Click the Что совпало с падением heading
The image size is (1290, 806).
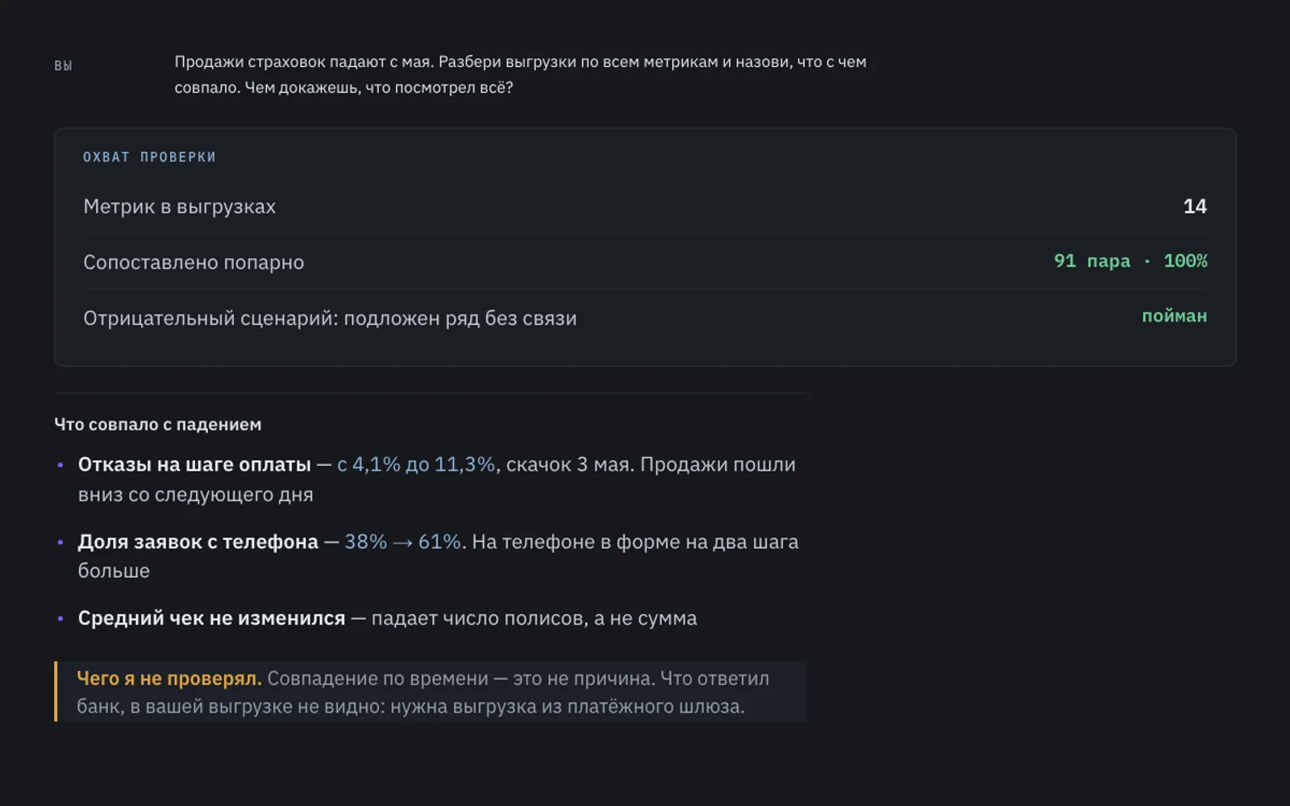158,424
